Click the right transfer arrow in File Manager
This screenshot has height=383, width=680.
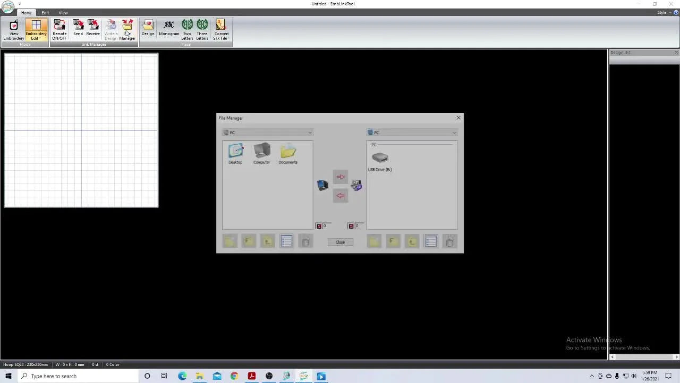(341, 177)
